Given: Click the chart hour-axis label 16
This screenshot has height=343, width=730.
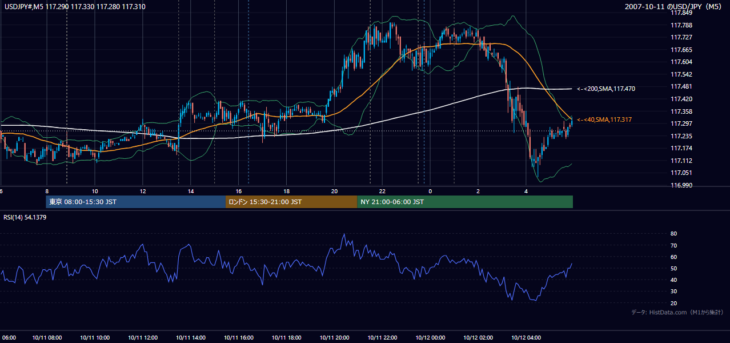Looking at the screenshot, I should pyautogui.click(x=239, y=191).
